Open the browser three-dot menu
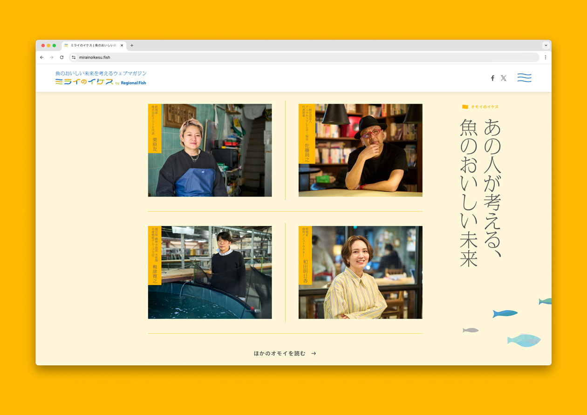The width and height of the screenshot is (587, 415). click(x=545, y=57)
